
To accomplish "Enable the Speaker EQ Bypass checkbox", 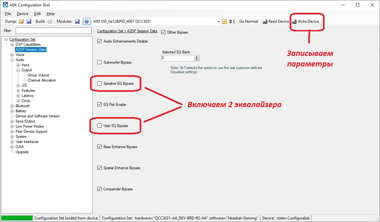I will (99, 83).
